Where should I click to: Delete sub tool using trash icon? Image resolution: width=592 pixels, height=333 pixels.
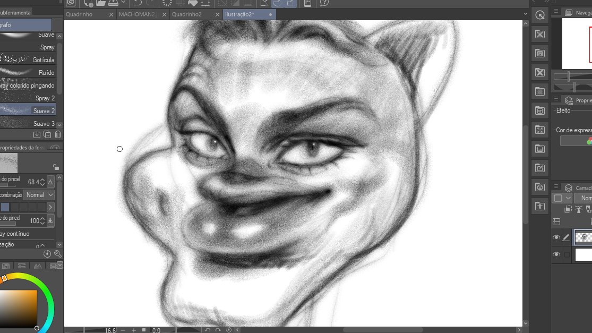pos(58,135)
